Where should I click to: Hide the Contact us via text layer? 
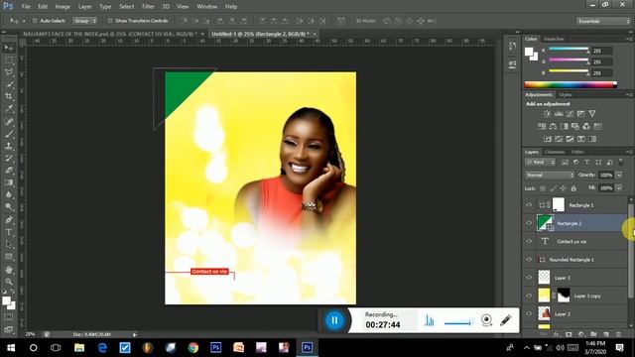[529, 241]
